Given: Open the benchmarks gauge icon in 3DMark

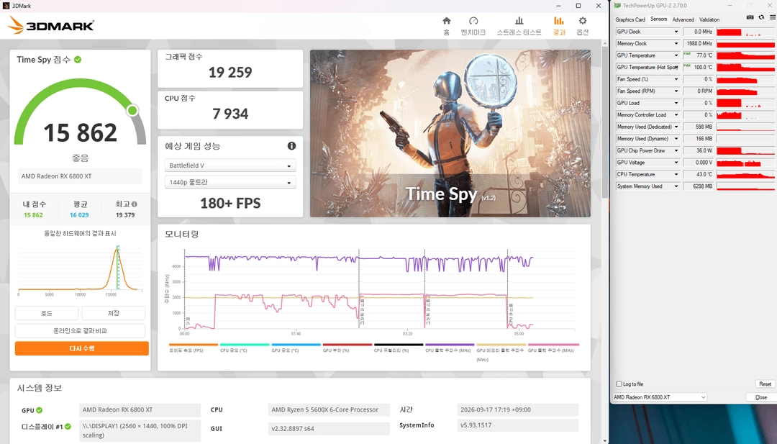Looking at the screenshot, I should pyautogui.click(x=473, y=21).
